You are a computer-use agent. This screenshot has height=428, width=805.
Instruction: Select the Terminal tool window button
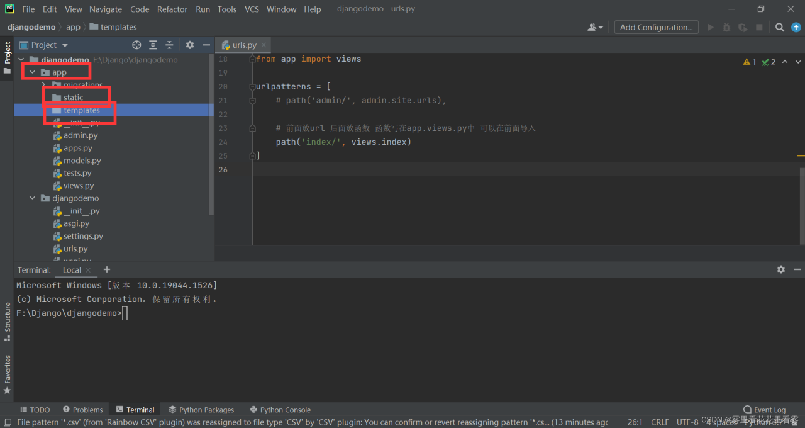point(135,410)
